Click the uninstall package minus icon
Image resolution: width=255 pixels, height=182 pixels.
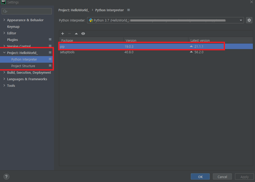pyautogui.click(x=69, y=34)
